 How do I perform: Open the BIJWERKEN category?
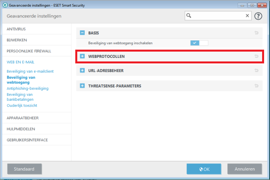pyautogui.click(x=37, y=40)
